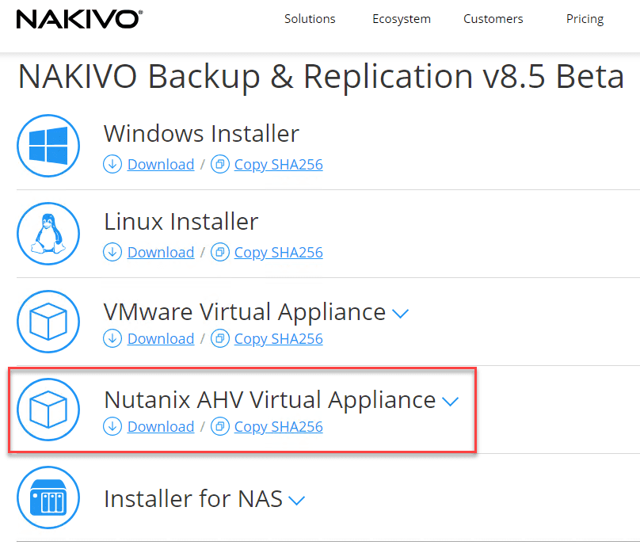This screenshot has width=640, height=549.
Task: Go to the Customers page
Action: 493,19
